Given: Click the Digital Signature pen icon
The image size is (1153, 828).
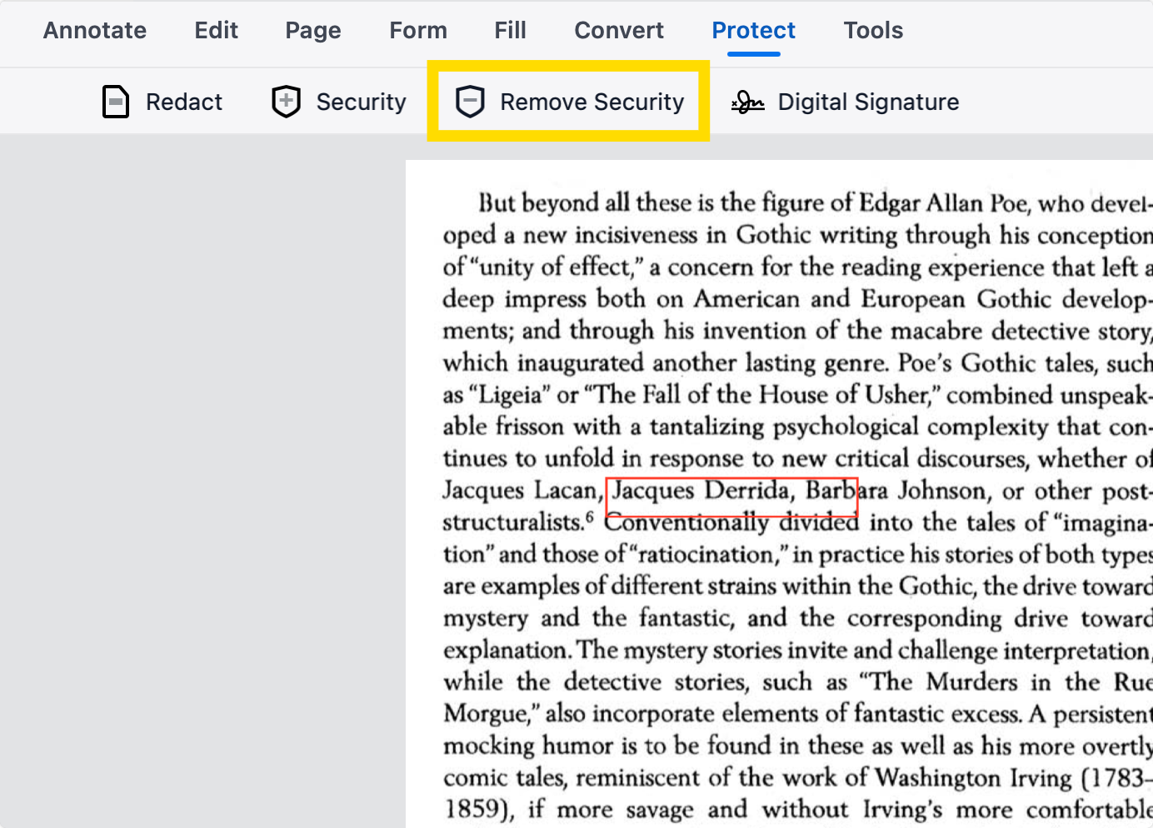Looking at the screenshot, I should [747, 102].
